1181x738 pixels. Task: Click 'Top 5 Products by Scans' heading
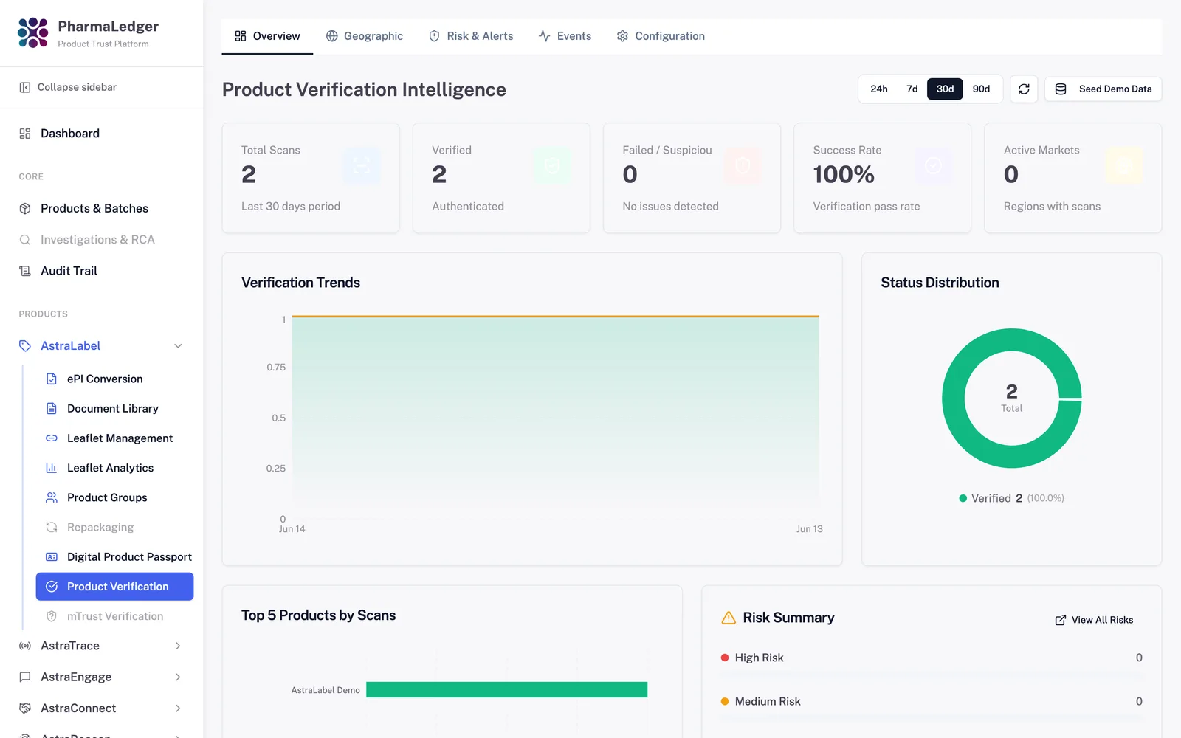click(x=318, y=615)
